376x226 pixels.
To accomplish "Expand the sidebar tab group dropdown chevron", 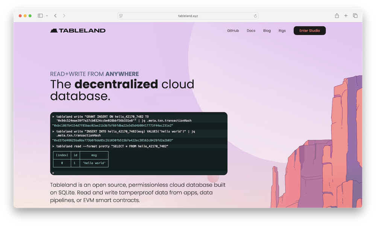I will 47,16.
